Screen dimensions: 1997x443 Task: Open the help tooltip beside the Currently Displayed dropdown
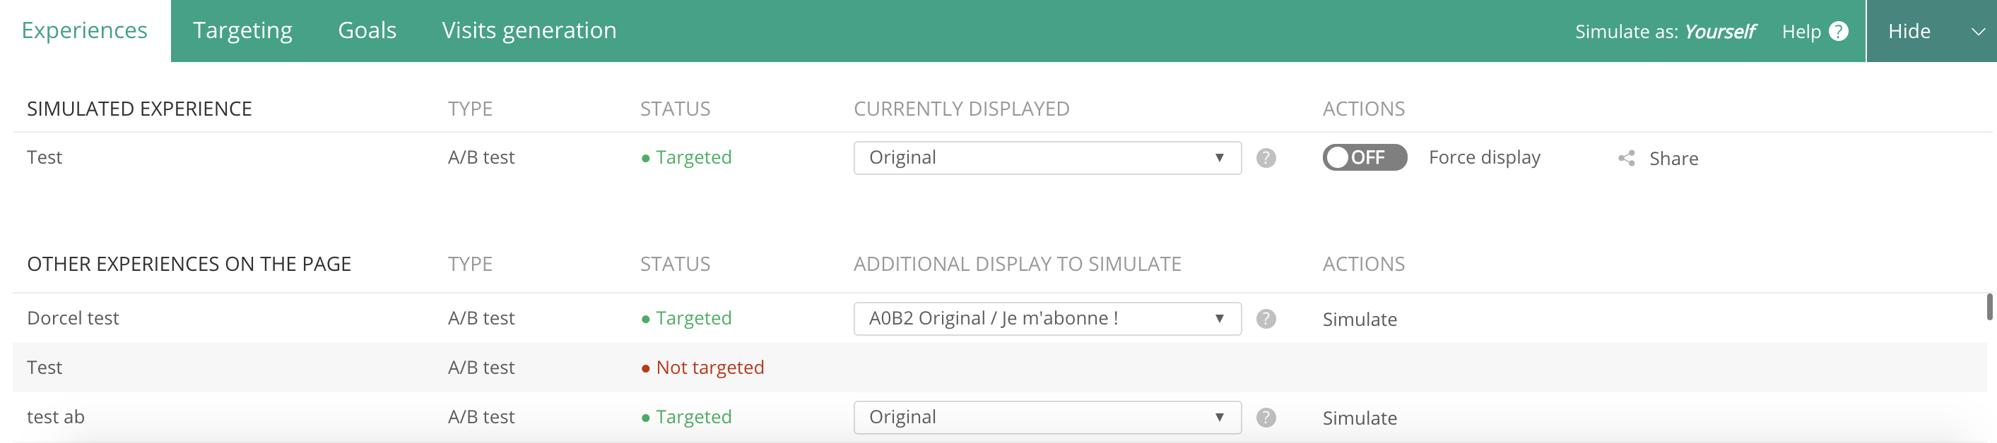[x=1266, y=158]
